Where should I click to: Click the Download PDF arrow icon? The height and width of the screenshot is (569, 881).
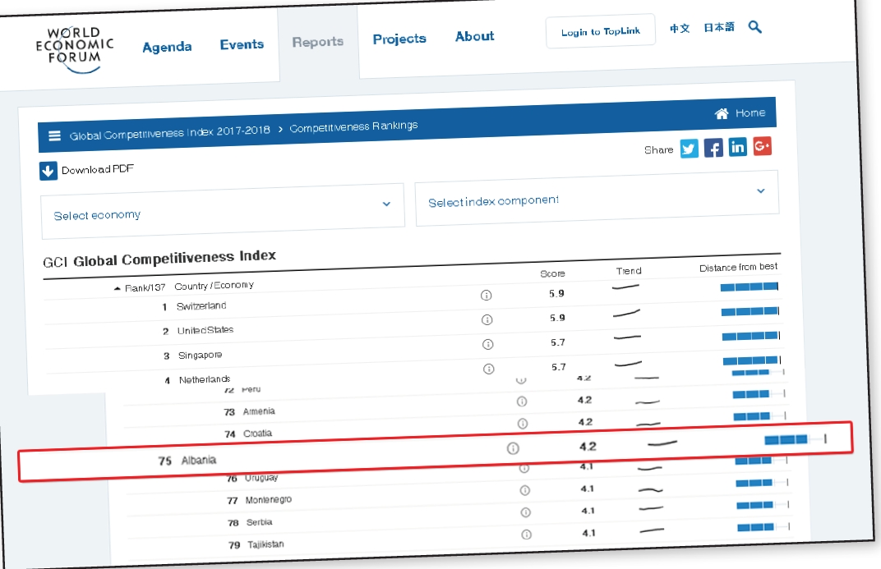[x=48, y=171]
